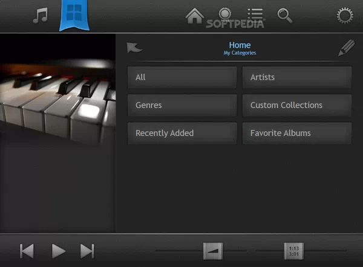Open the playlist list icon
This screenshot has height=267, width=363.
[x=255, y=15]
